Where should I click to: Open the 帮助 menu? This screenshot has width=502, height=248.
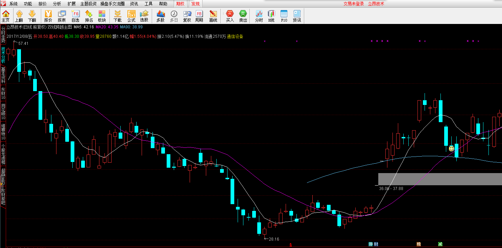(163, 4)
